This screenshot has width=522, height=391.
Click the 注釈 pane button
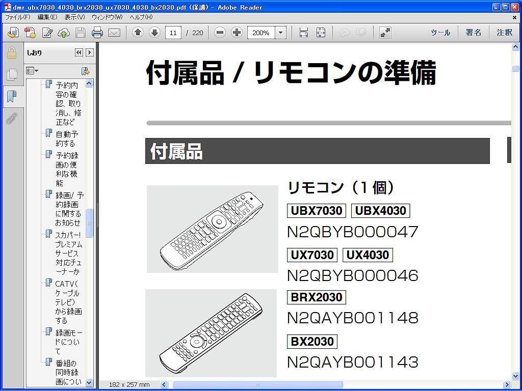[x=504, y=33]
